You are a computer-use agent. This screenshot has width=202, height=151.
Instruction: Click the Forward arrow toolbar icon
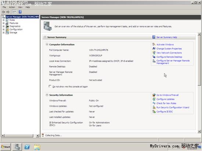click(8, 12)
